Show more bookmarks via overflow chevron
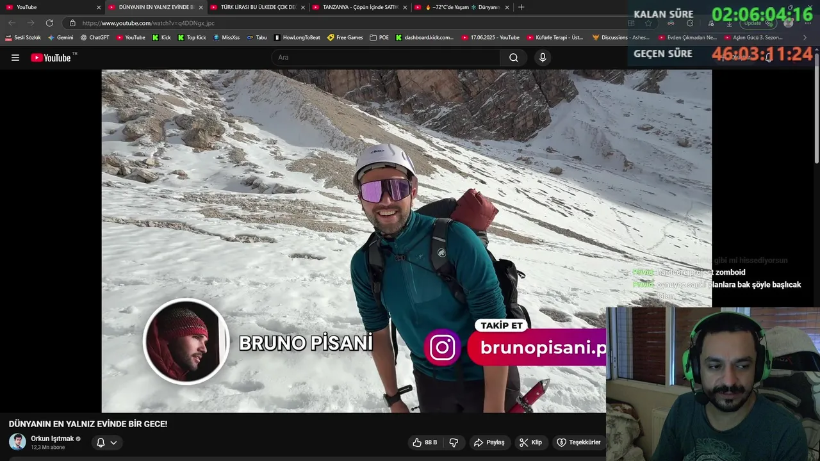The height and width of the screenshot is (461, 820). (x=805, y=38)
